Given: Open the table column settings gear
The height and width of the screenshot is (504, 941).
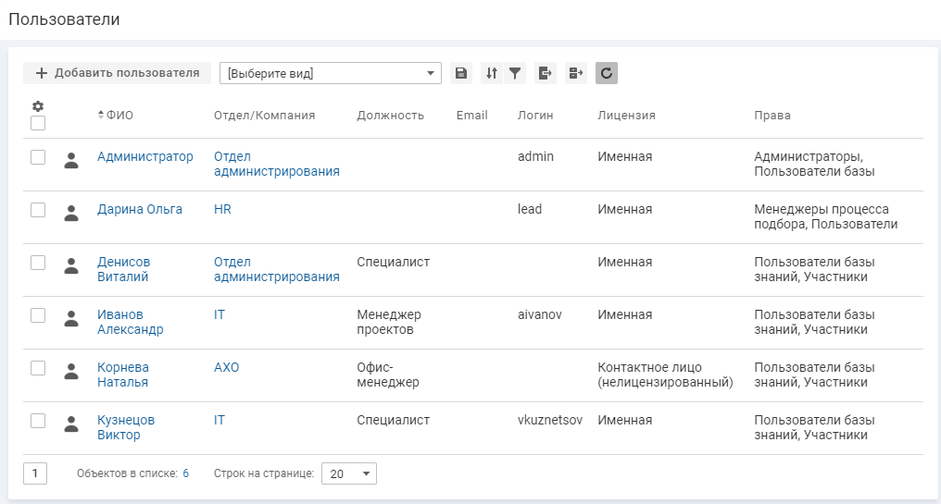Looking at the screenshot, I should click(38, 106).
